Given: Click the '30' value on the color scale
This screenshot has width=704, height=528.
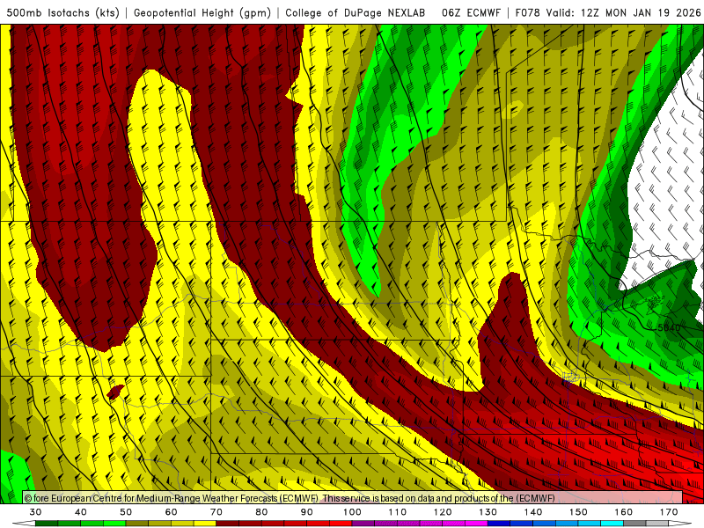Looking at the screenshot, I should click(35, 512).
